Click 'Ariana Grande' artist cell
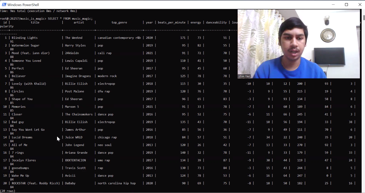 [76, 153]
